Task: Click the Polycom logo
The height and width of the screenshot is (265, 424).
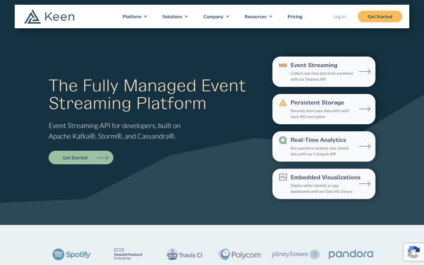Action: click(240, 254)
